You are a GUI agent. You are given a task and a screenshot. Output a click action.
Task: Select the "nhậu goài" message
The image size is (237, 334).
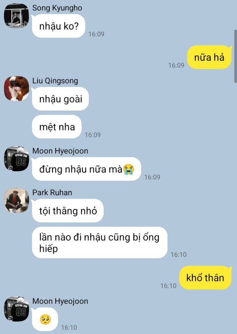[x=60, y=99]
